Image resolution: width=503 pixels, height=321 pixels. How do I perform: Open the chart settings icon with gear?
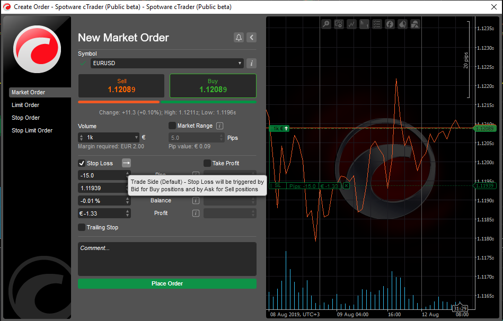click(x=339, y=24)
